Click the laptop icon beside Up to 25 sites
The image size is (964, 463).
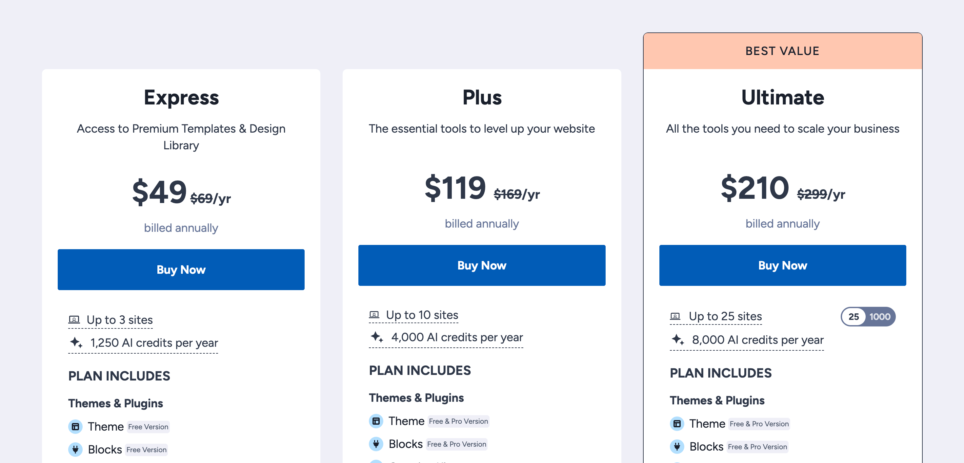(675, 316)
